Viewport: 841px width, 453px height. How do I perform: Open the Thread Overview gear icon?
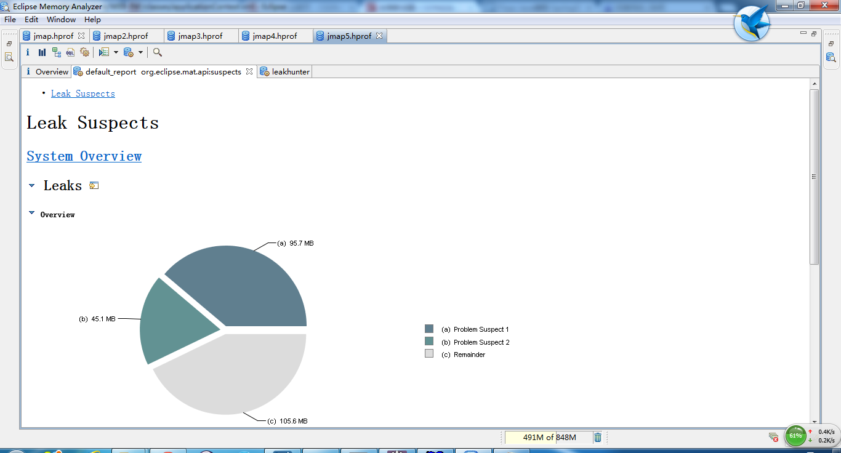pos(84,52)
